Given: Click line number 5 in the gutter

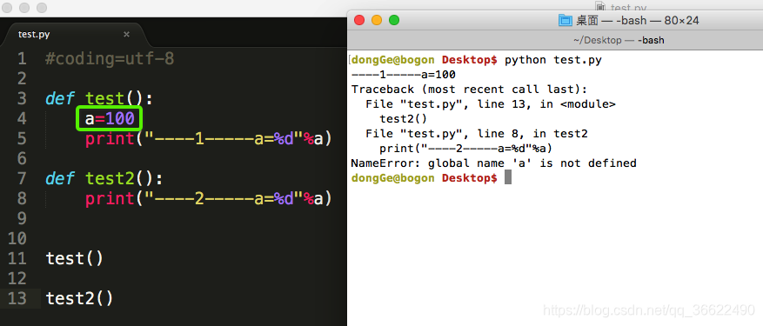Looking at the screenshot, I should pos(22,139).
